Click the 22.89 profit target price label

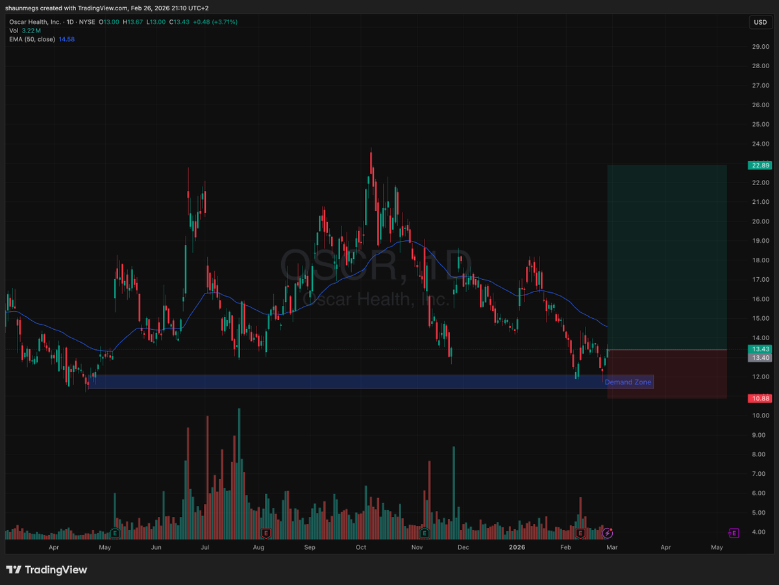(760, 165)
